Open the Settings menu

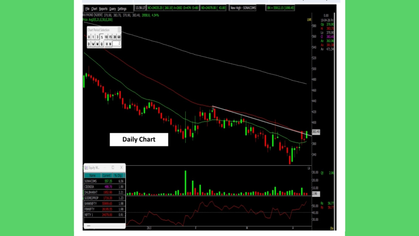(122, 8)
